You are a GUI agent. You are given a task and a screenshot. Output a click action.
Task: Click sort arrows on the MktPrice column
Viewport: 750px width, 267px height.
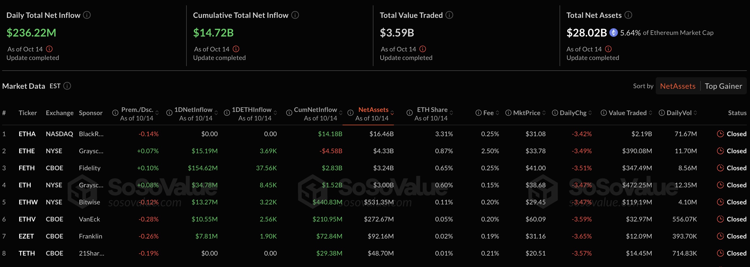pos(544,113)
